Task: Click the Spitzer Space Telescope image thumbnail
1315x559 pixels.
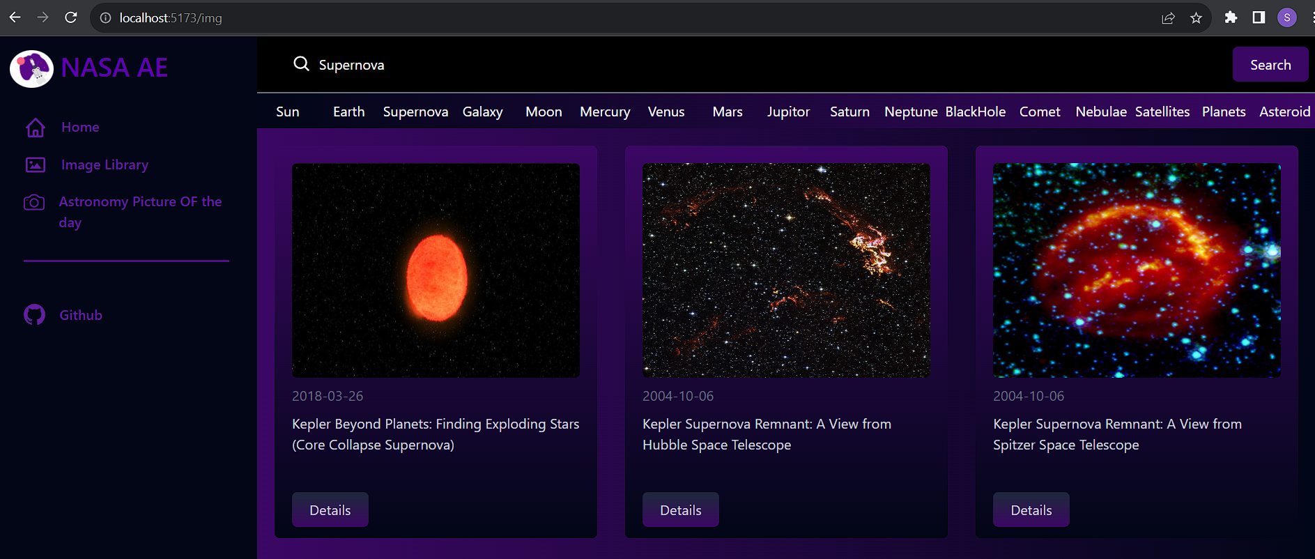Action: pos(1136,270)
